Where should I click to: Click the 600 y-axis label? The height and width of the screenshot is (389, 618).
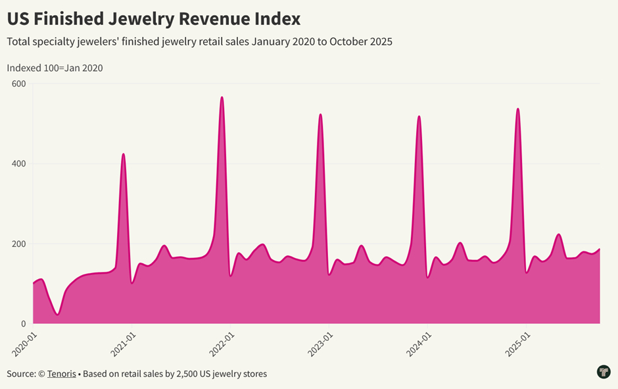(18, 84)
